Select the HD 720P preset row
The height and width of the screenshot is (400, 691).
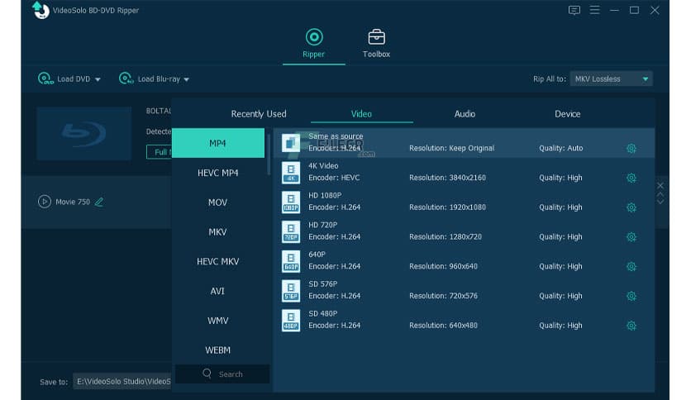(463, 231)
